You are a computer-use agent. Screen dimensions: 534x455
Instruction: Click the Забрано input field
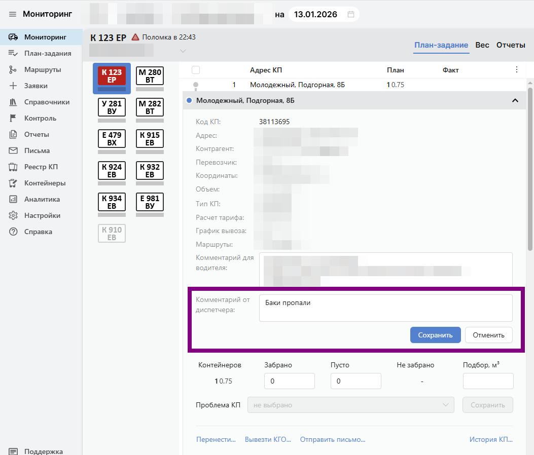(x=290, y=381)
